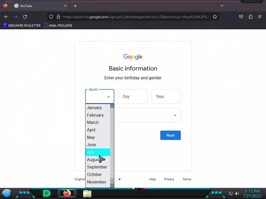Viewport: 266px width, 199px height.
Task: Save page to Pocket
Action: [x=241, y=17]
